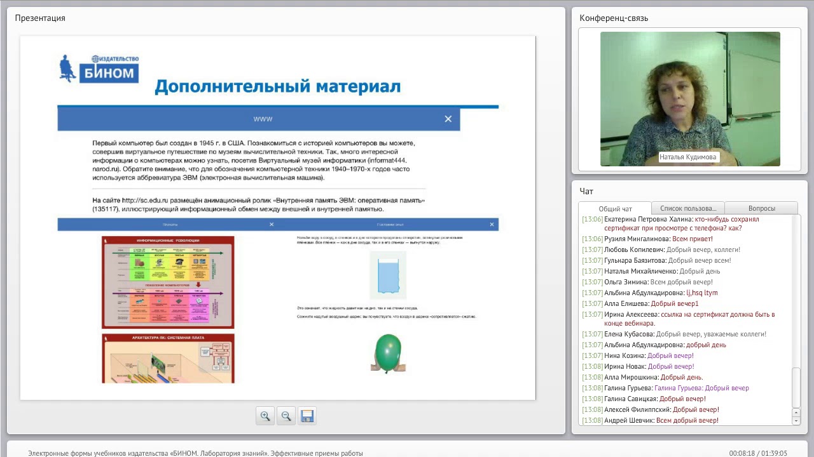Close the Плакаты panel with X
Image resolution: width=814 pixels, height=457 pixels.
coord(272,224)
